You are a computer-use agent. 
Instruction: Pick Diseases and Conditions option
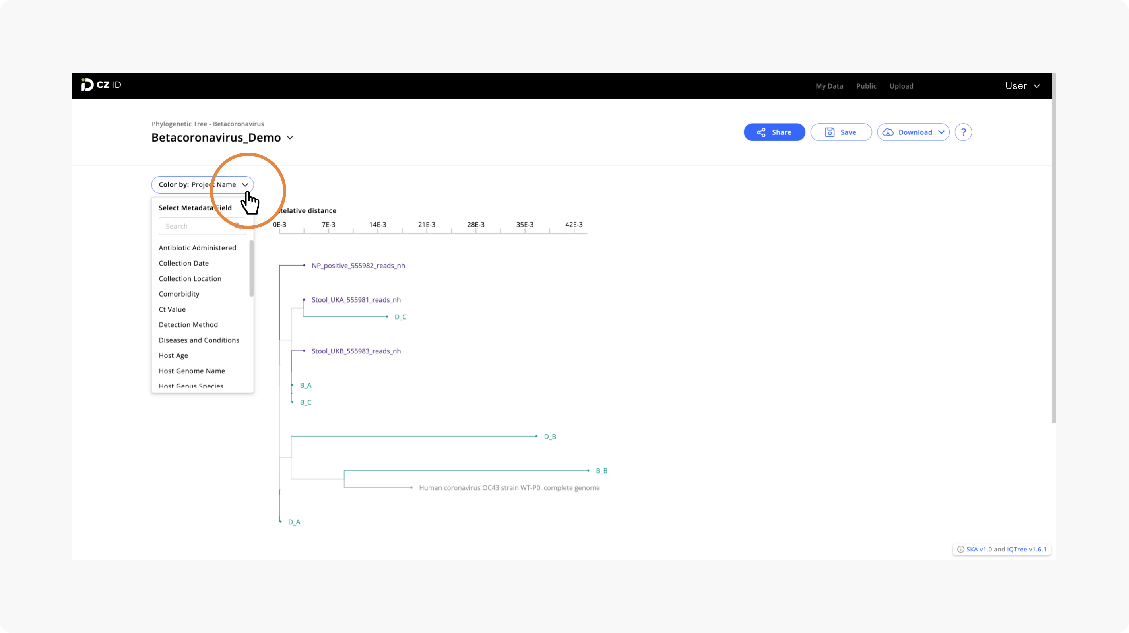tap(199, 340)
